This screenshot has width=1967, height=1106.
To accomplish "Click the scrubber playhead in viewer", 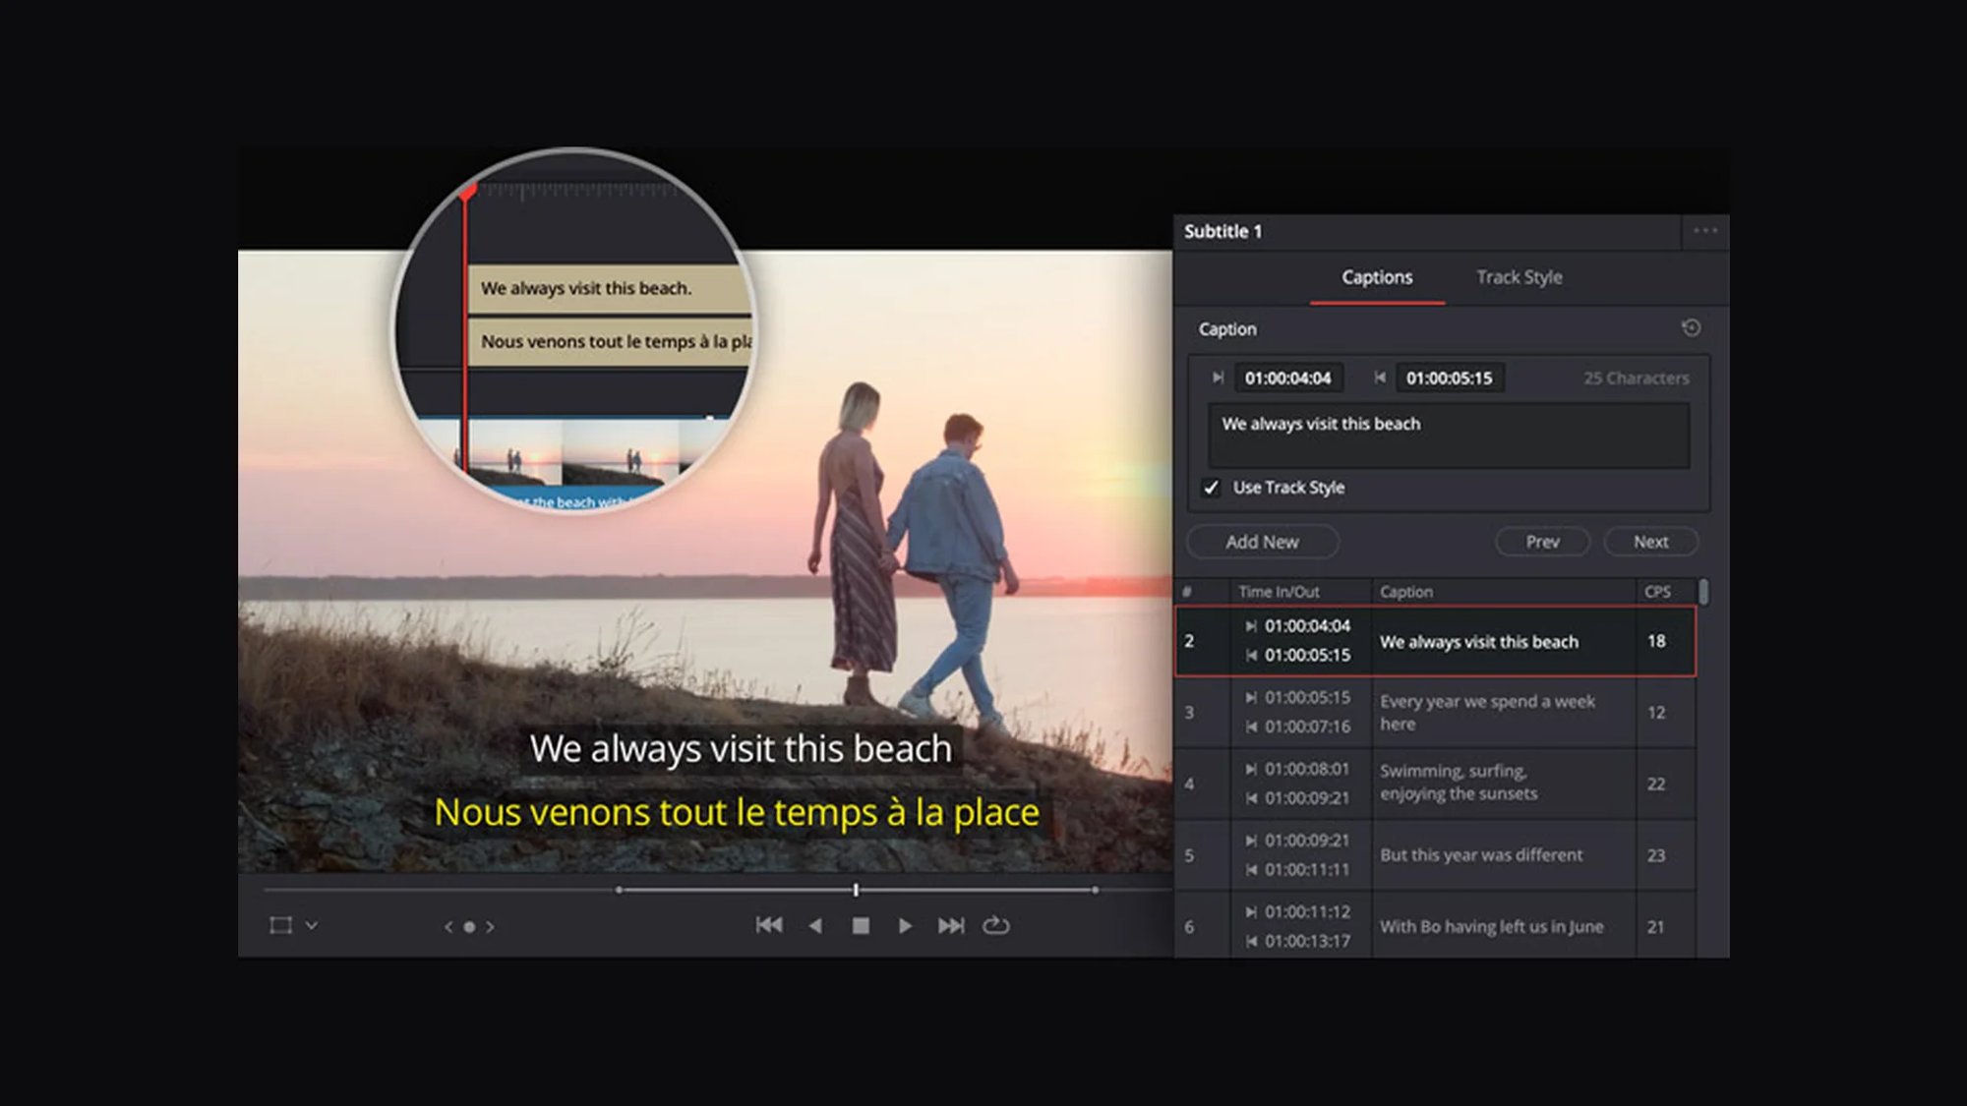I will (856, 890).
